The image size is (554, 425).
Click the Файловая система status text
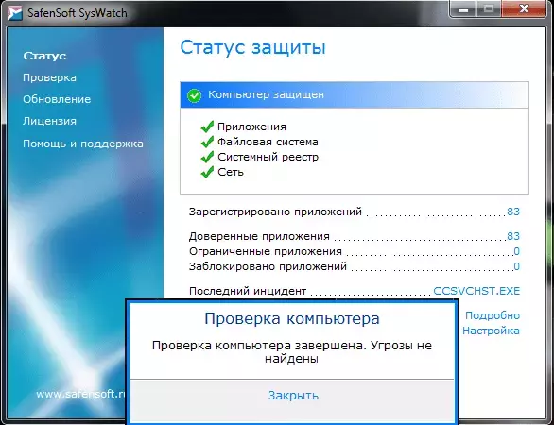268,142
